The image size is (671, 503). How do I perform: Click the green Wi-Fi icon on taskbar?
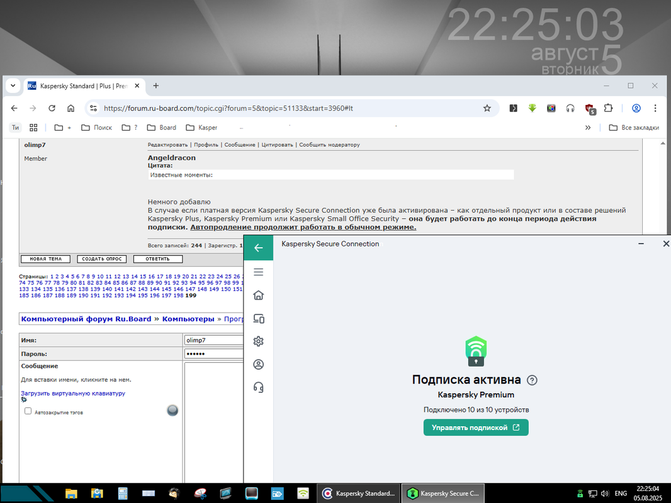point(303,494)
